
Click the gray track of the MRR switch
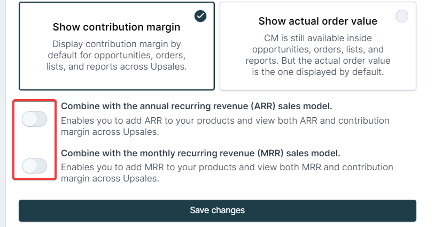click(42, 166)
